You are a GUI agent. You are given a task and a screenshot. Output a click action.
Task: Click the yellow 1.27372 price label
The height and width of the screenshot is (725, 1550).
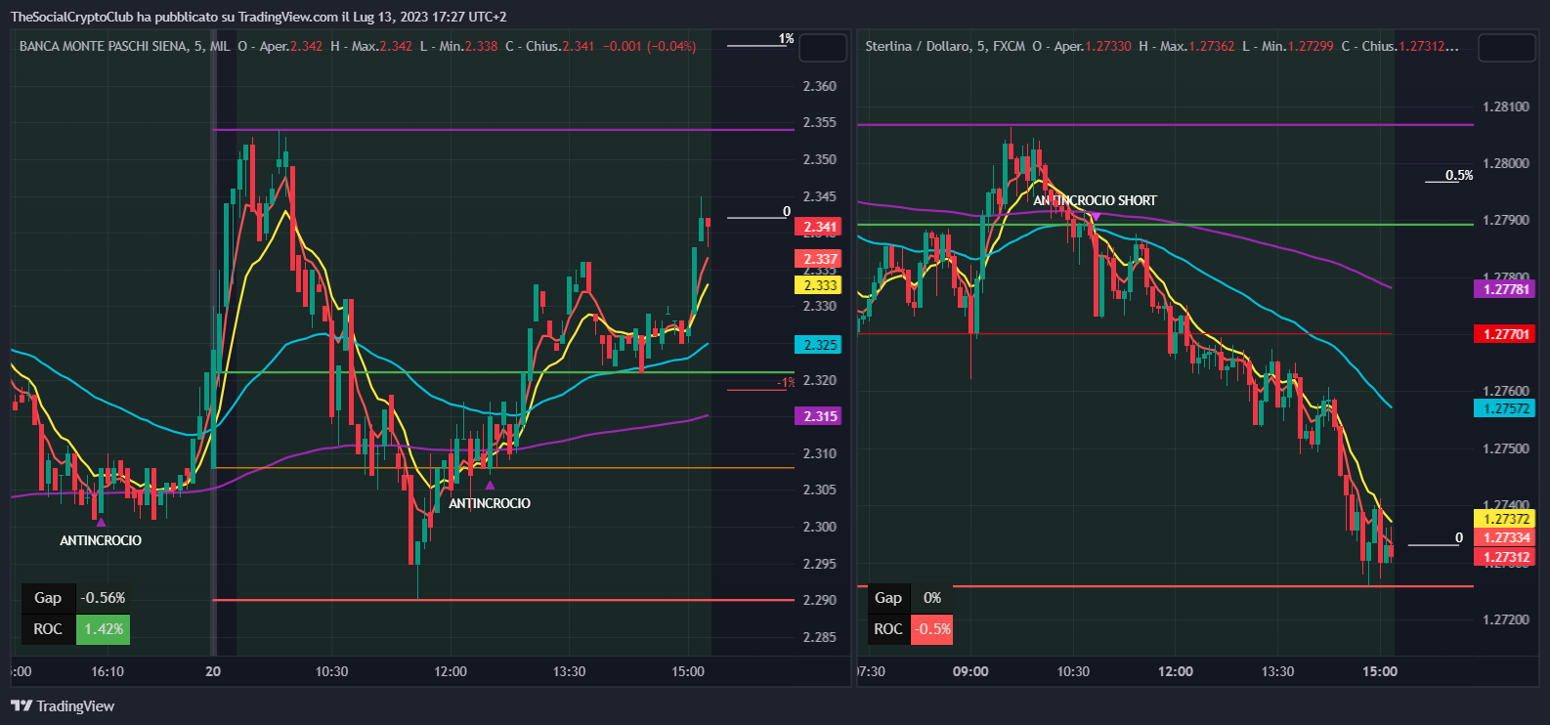[x=1504, y=519]
